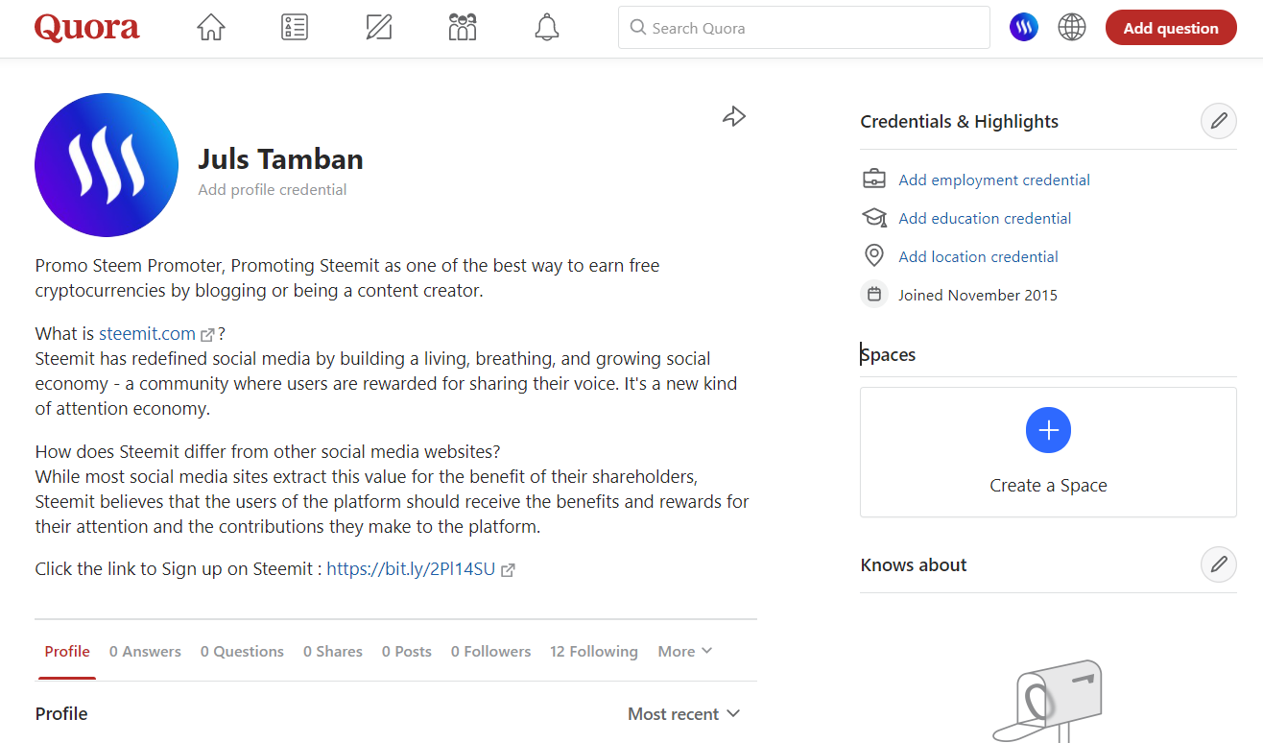The width and height of the screenshot is (1263, 743).
Task: Open the Spaces people icon
Action: [x=463, y=28]
